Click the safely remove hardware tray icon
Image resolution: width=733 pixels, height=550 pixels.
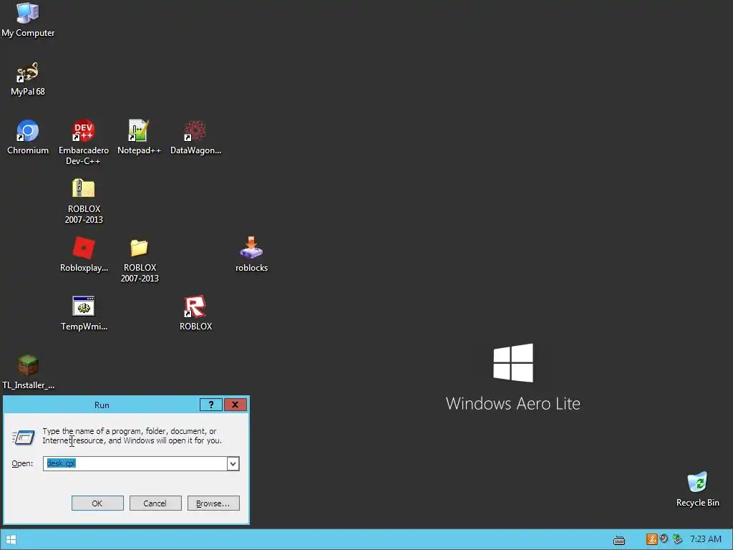coord(677,539)
